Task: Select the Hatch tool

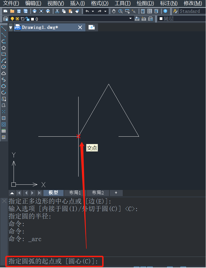Action: tap(4, 118)
